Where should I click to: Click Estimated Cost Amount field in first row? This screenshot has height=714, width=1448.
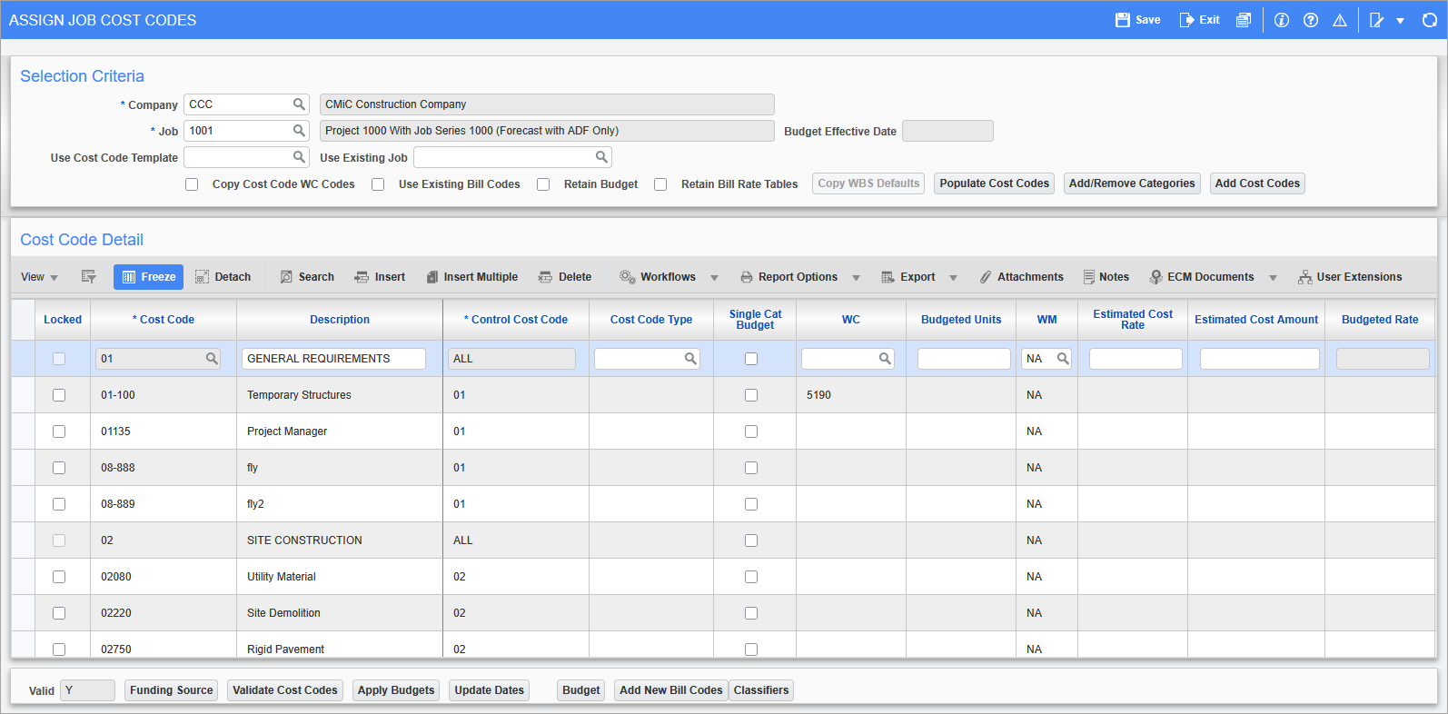coord(1260,359)
